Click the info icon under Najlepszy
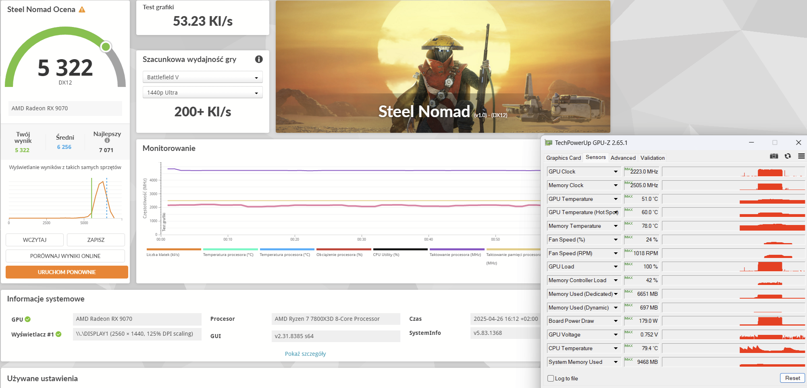Viewport: 807px width, 388px height. (107, 140)
